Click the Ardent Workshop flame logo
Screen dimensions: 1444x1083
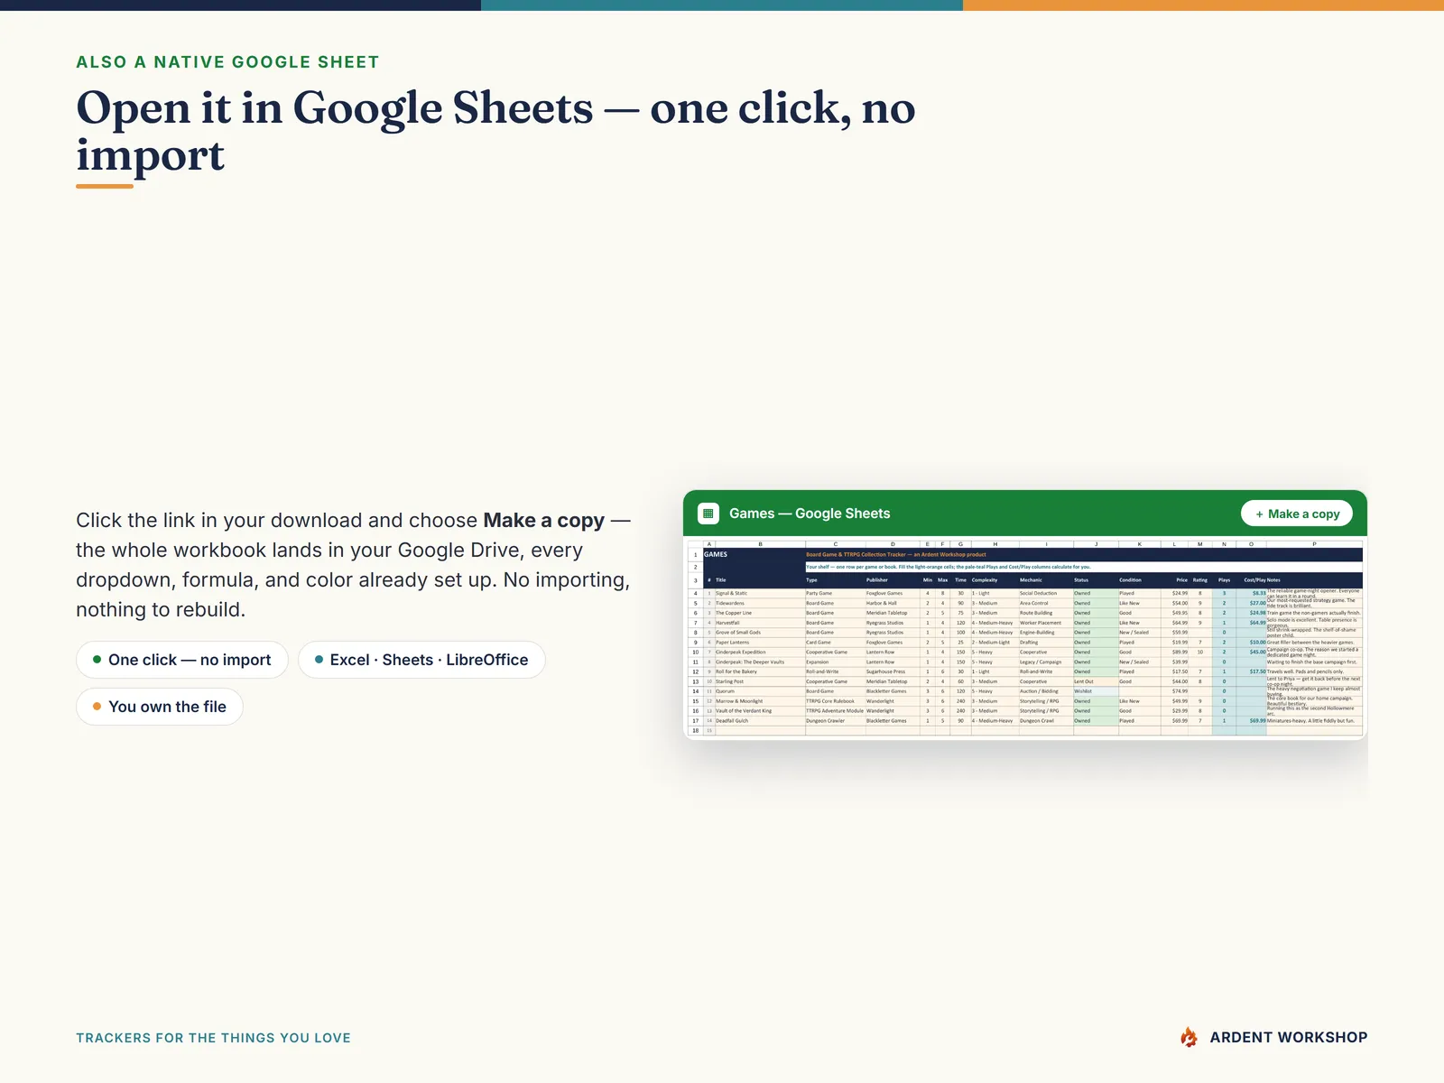pyautogui.click(x=1189, y=1037)
